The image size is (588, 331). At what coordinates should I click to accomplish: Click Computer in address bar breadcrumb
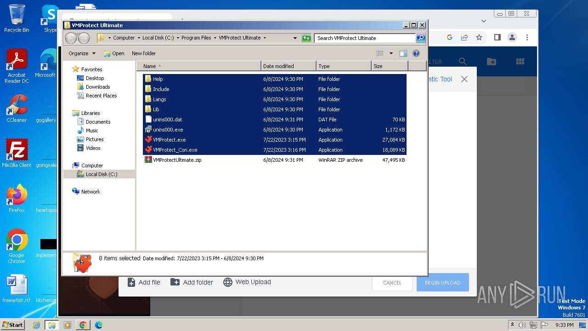point(124,38)
